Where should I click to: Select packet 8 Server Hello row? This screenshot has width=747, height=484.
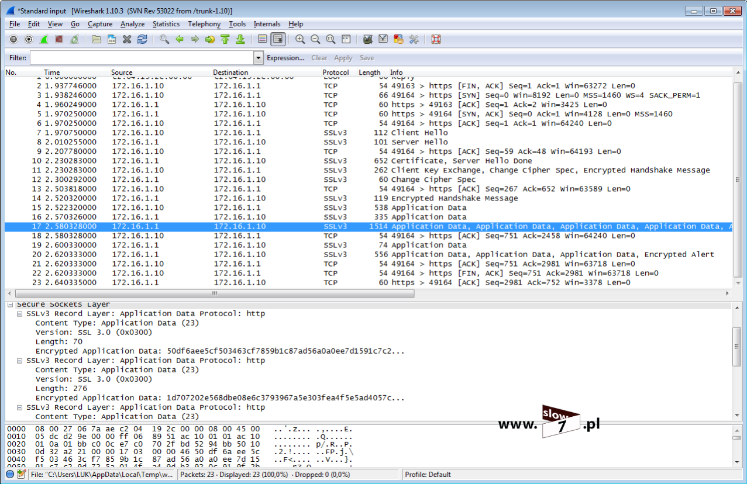coord(368,142)
